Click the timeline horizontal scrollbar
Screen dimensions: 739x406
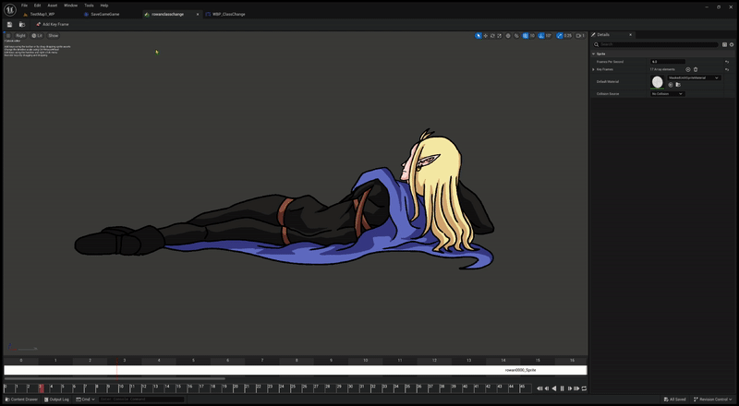pos(115,378)
